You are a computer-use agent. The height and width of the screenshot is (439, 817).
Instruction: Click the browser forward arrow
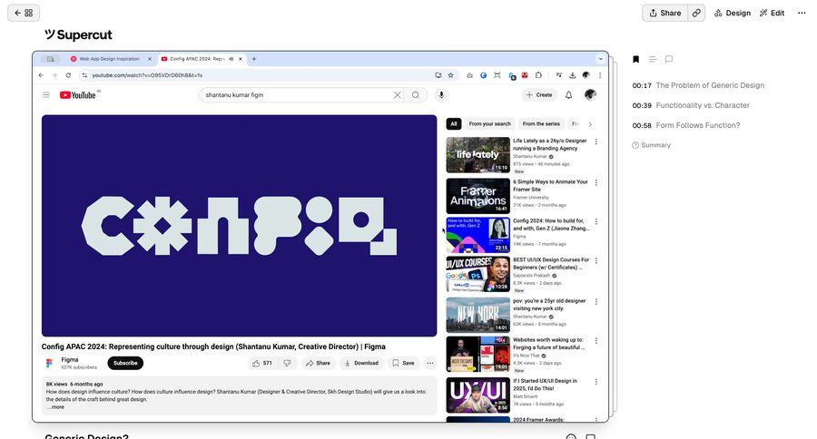54,75
